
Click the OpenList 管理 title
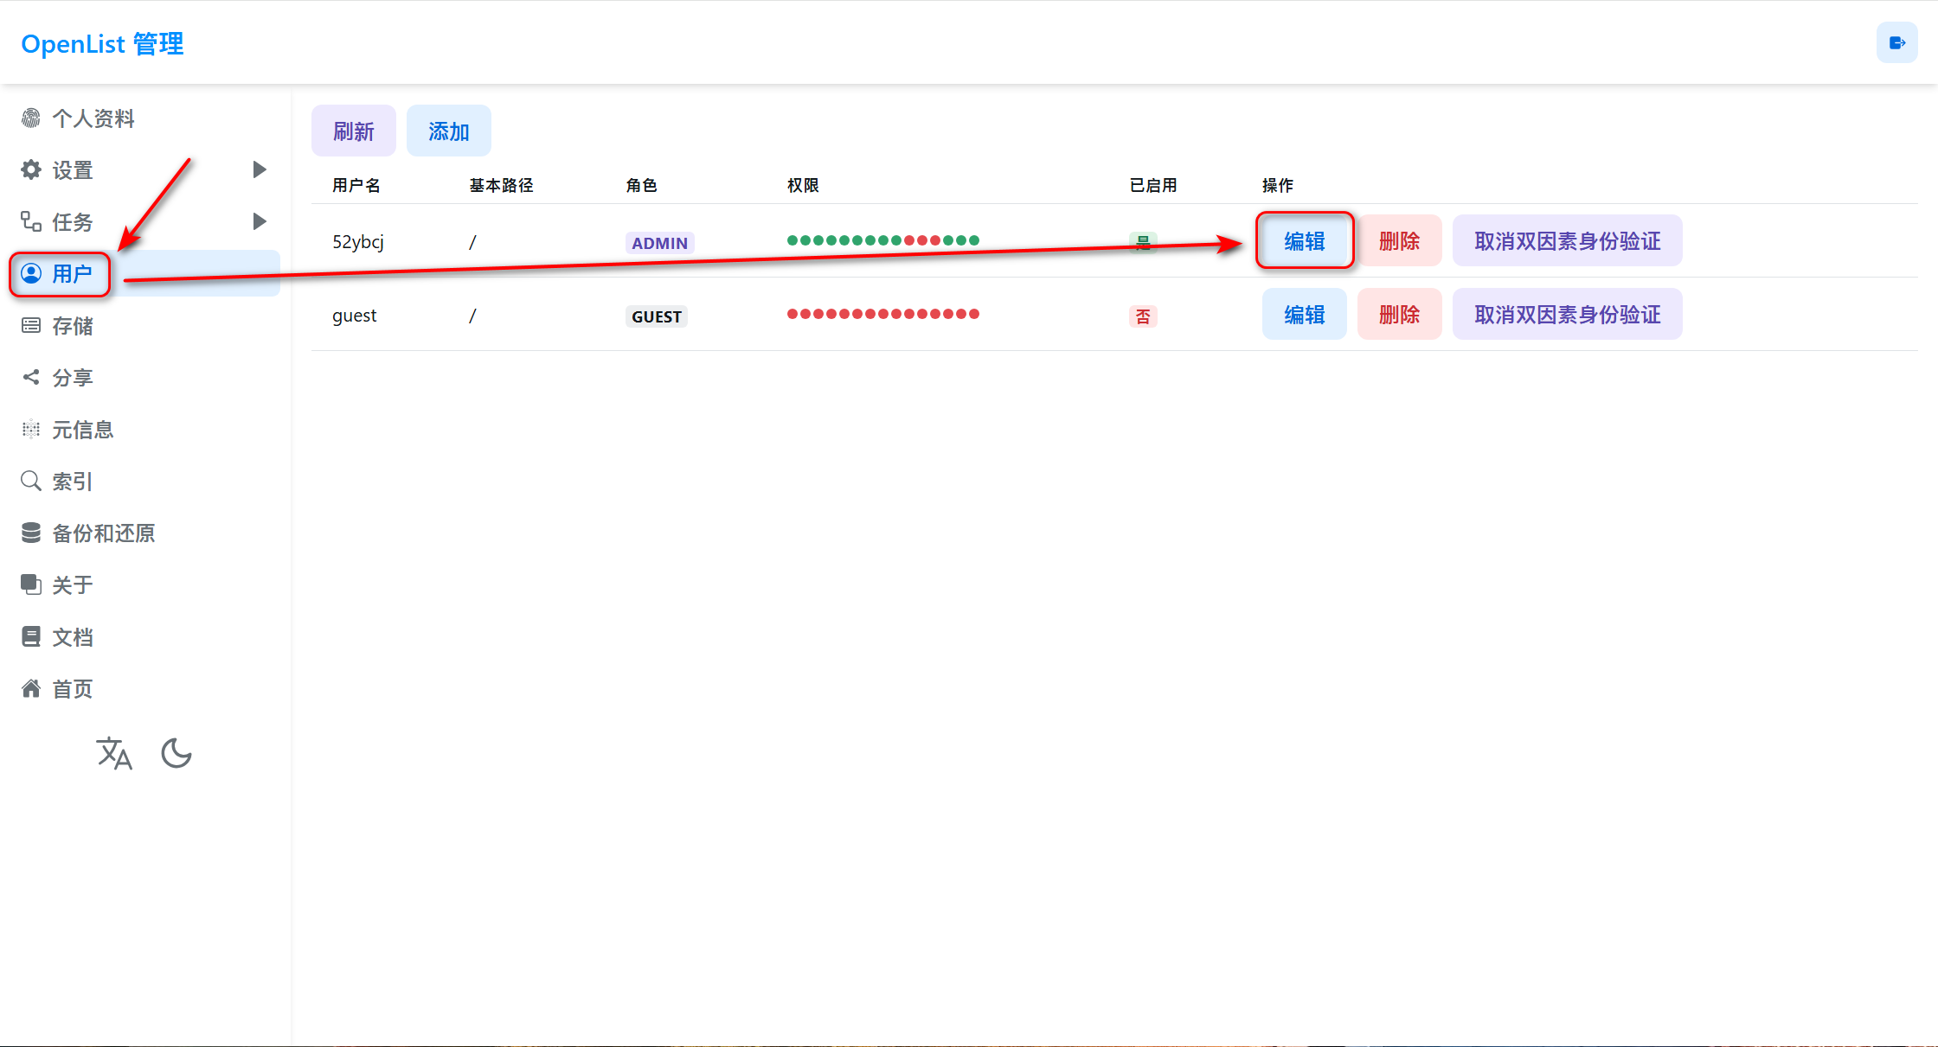[x=101, y=43]
